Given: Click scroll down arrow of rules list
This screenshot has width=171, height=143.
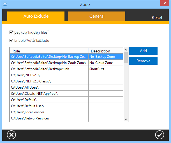Looking at the screenshot, I should [x=126, y=119].
